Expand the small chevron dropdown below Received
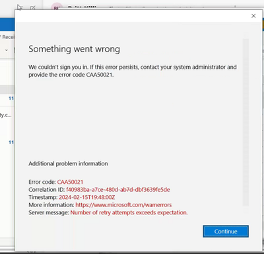The image size is (264, 254). coord(7,50)
